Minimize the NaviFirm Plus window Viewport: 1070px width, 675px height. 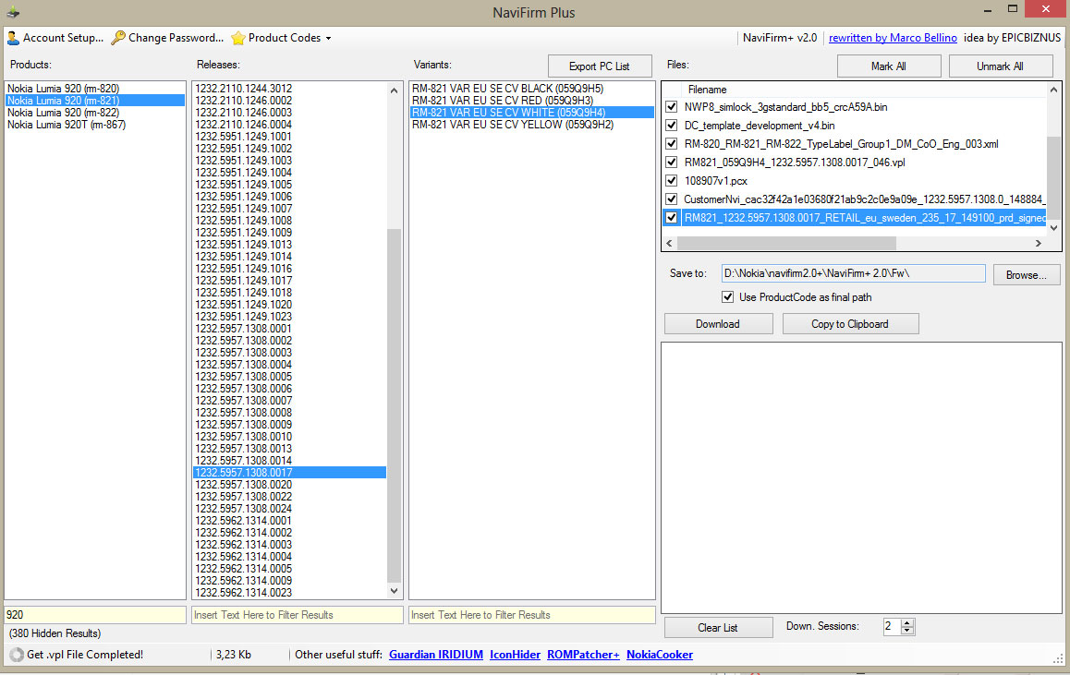[988, 10]
